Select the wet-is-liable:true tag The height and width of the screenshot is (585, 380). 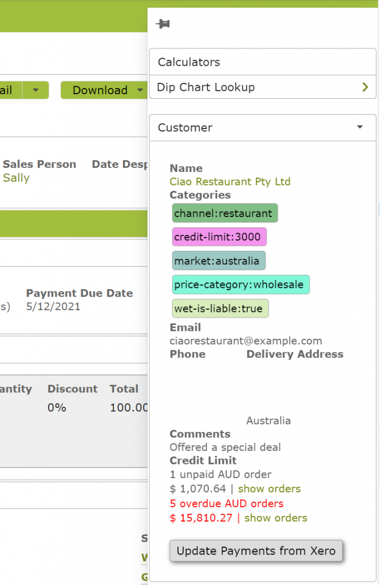coord(220,308)
